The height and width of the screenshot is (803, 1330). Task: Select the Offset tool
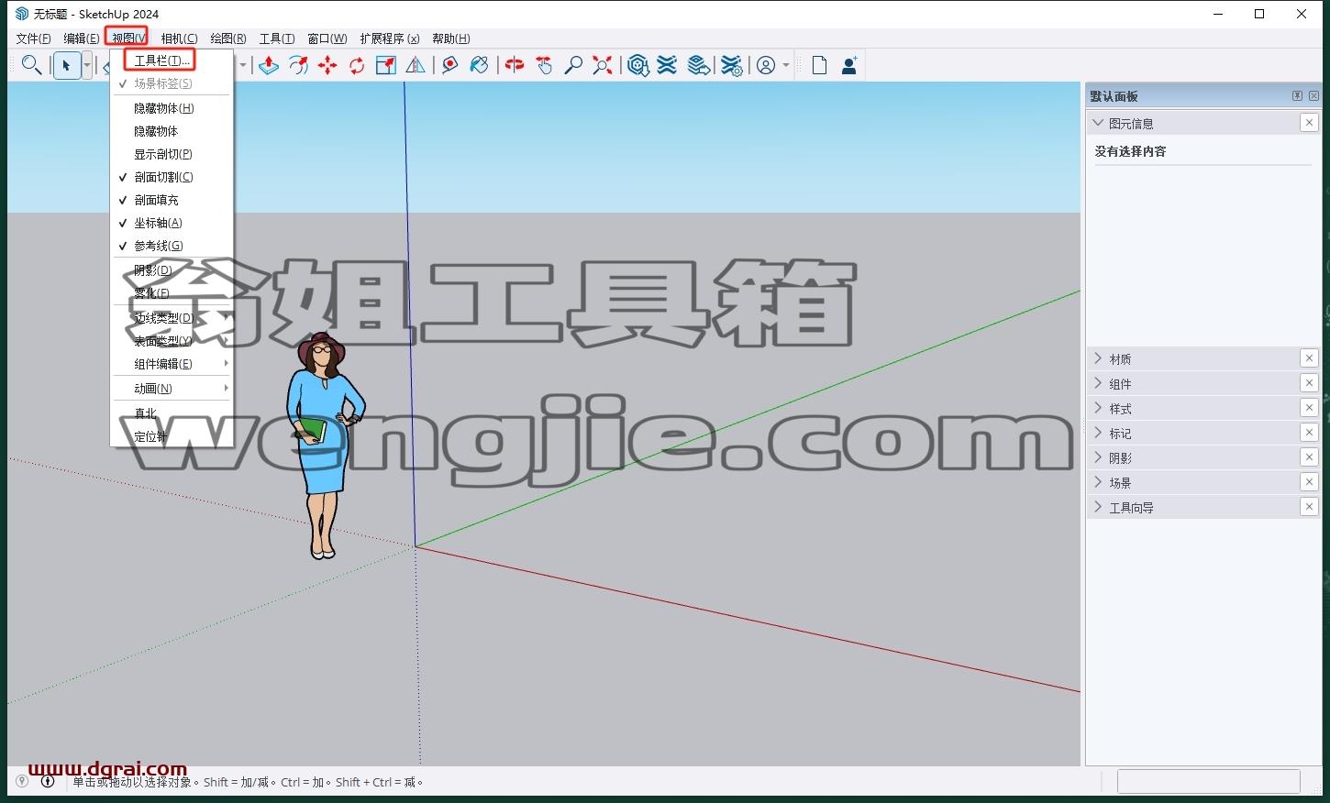click(x=298, y=65)
